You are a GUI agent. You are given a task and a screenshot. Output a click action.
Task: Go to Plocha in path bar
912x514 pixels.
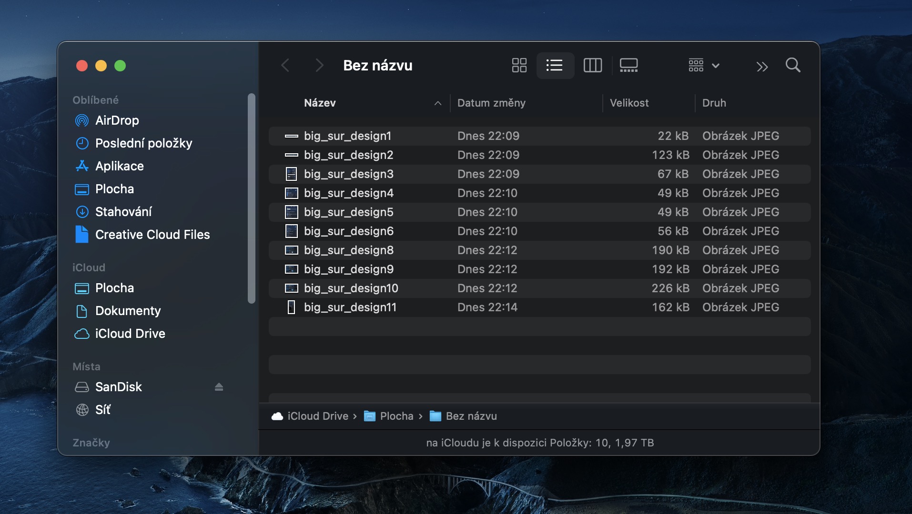click(388, 416)
